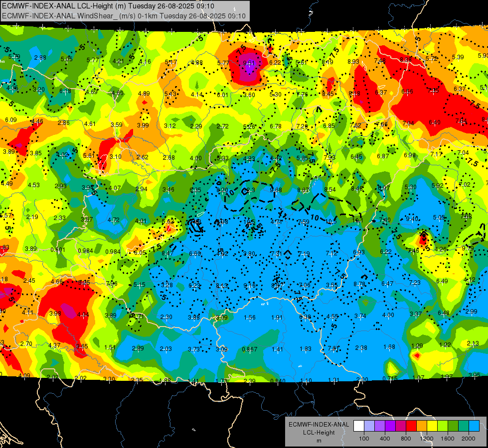Screen dimensions: 488x448
Task: Click the wind shear value 0.601
Action: [x=58, y=250]
